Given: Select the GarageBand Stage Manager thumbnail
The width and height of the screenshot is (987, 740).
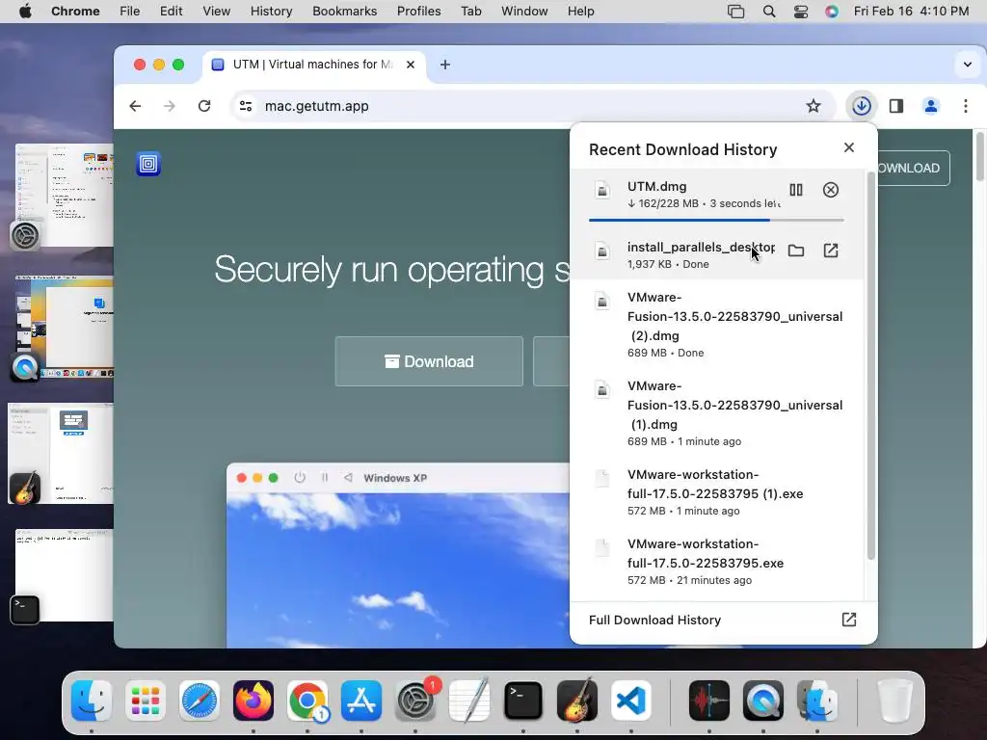Looking at the screenshot, I should [x=61, y=453].
